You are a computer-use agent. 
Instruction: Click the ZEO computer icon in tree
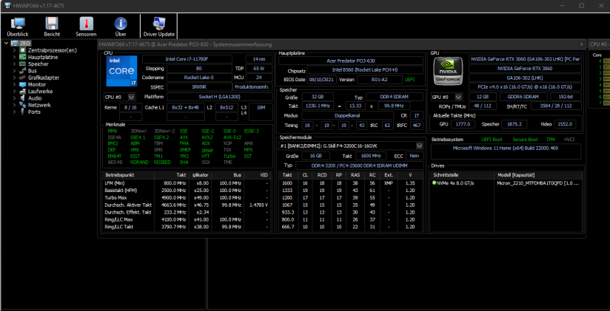[15, 43]
